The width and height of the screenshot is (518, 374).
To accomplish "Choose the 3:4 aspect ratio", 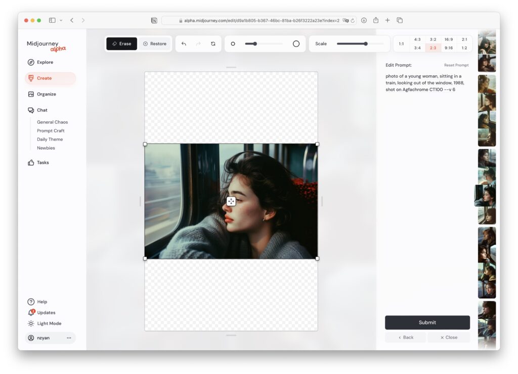I will 417,48.
